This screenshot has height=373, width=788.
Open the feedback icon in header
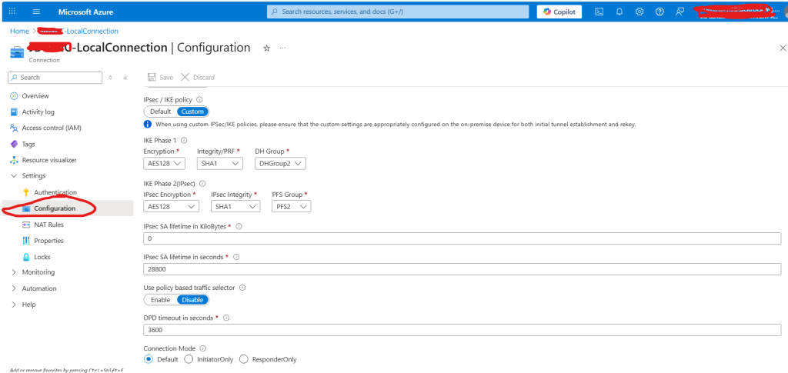[x=679, y=12]
